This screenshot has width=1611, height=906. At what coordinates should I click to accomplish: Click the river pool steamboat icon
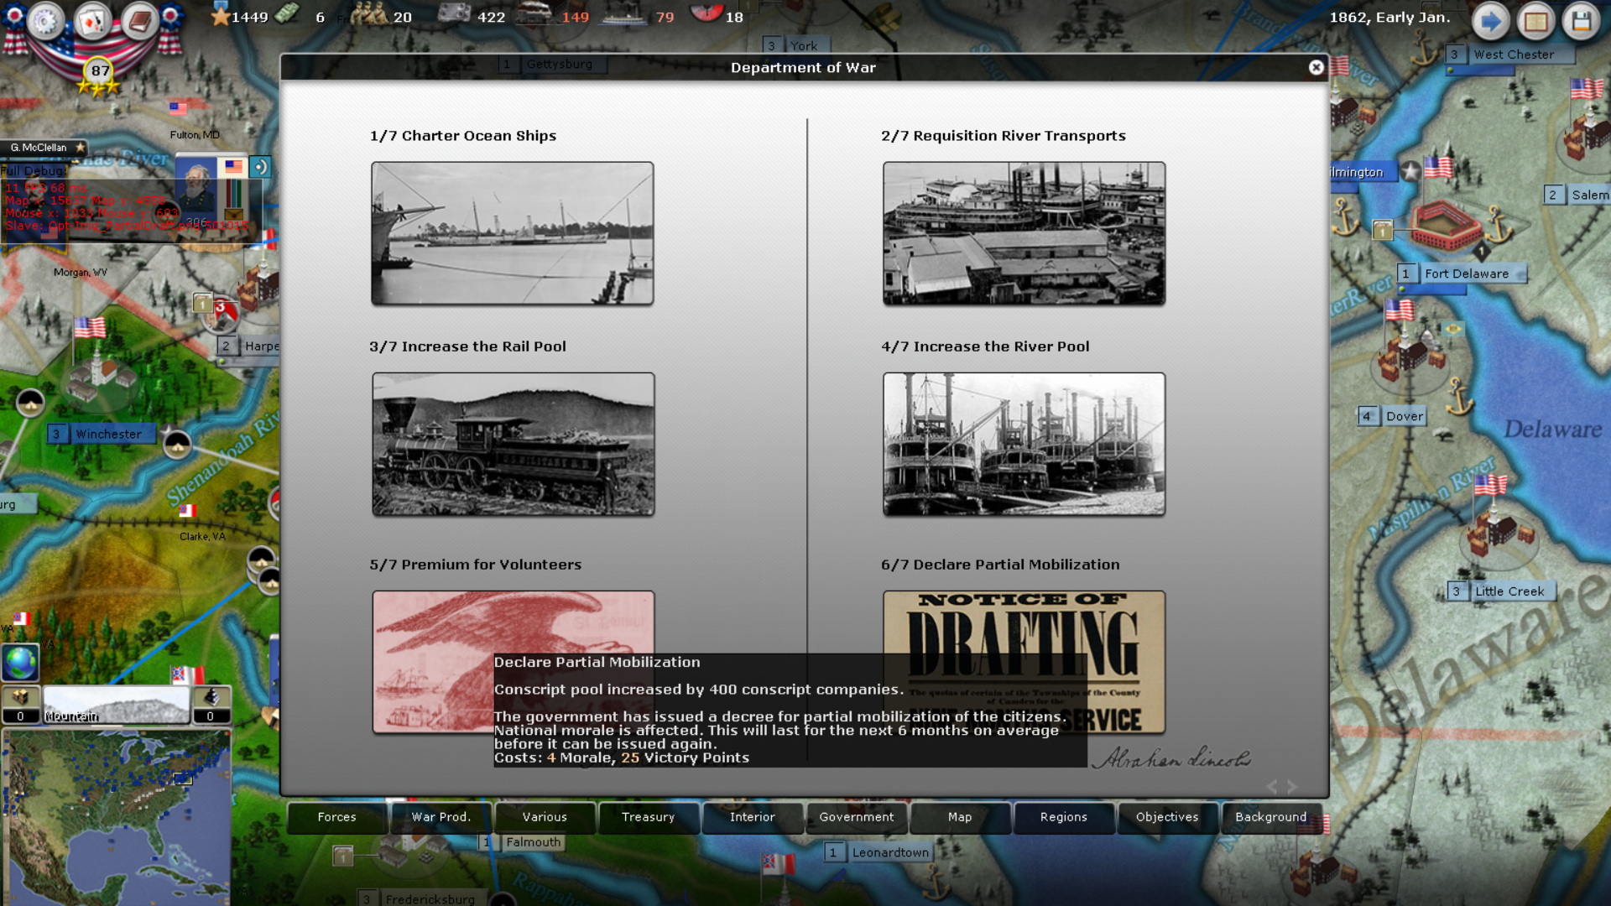(623, 15)
